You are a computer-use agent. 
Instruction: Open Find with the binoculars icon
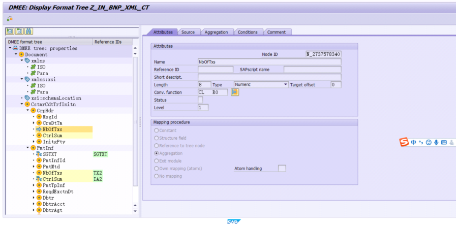(x=28, y=31)
